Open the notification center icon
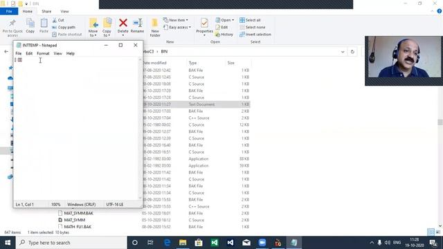Viewport: 443px width, 249px height. [x=433, y=243]
